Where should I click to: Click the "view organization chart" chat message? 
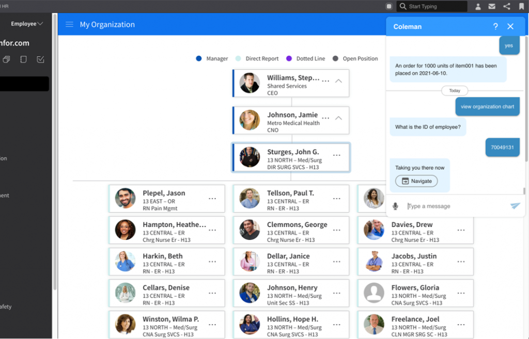488,106
